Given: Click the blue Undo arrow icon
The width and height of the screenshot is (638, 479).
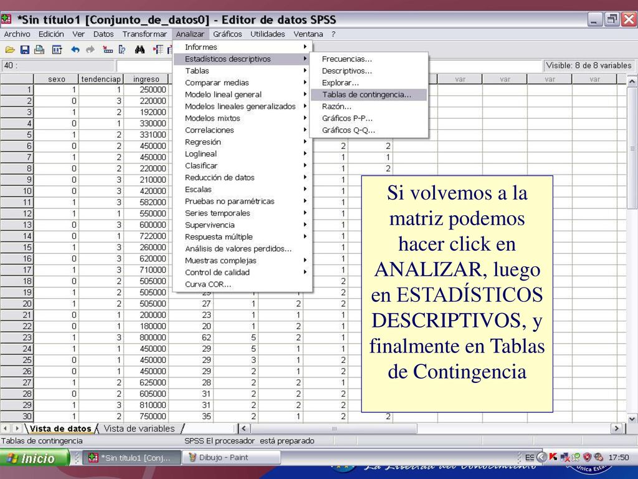Looking at the screenshot, I should (x=75, y=50).
